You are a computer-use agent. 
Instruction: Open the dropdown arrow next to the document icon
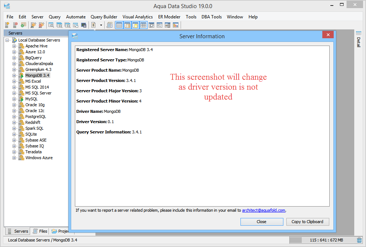101,25
